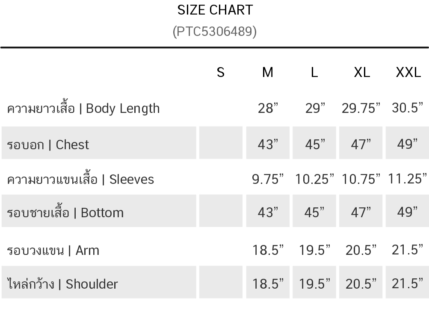429x319 pixels.
Task: Click the Sleeves row label
Action: (x=80, y=179)
